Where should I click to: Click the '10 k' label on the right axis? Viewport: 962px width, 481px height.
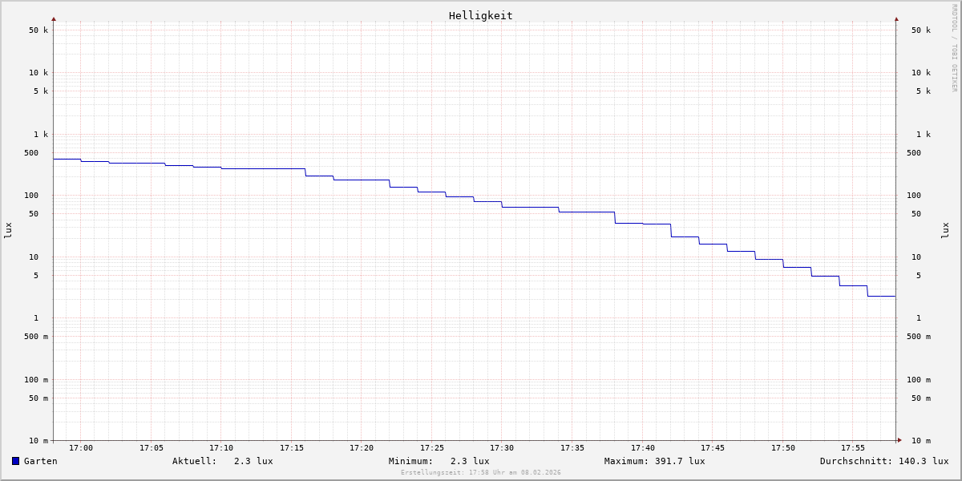(921, 73)
